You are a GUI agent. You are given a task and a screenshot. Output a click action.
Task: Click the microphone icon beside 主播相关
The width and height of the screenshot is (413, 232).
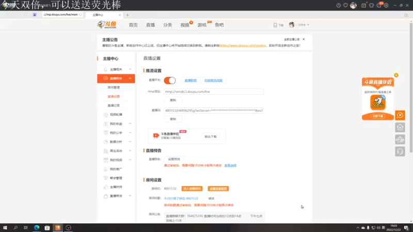pyautogui.click(x=105, y=70)
